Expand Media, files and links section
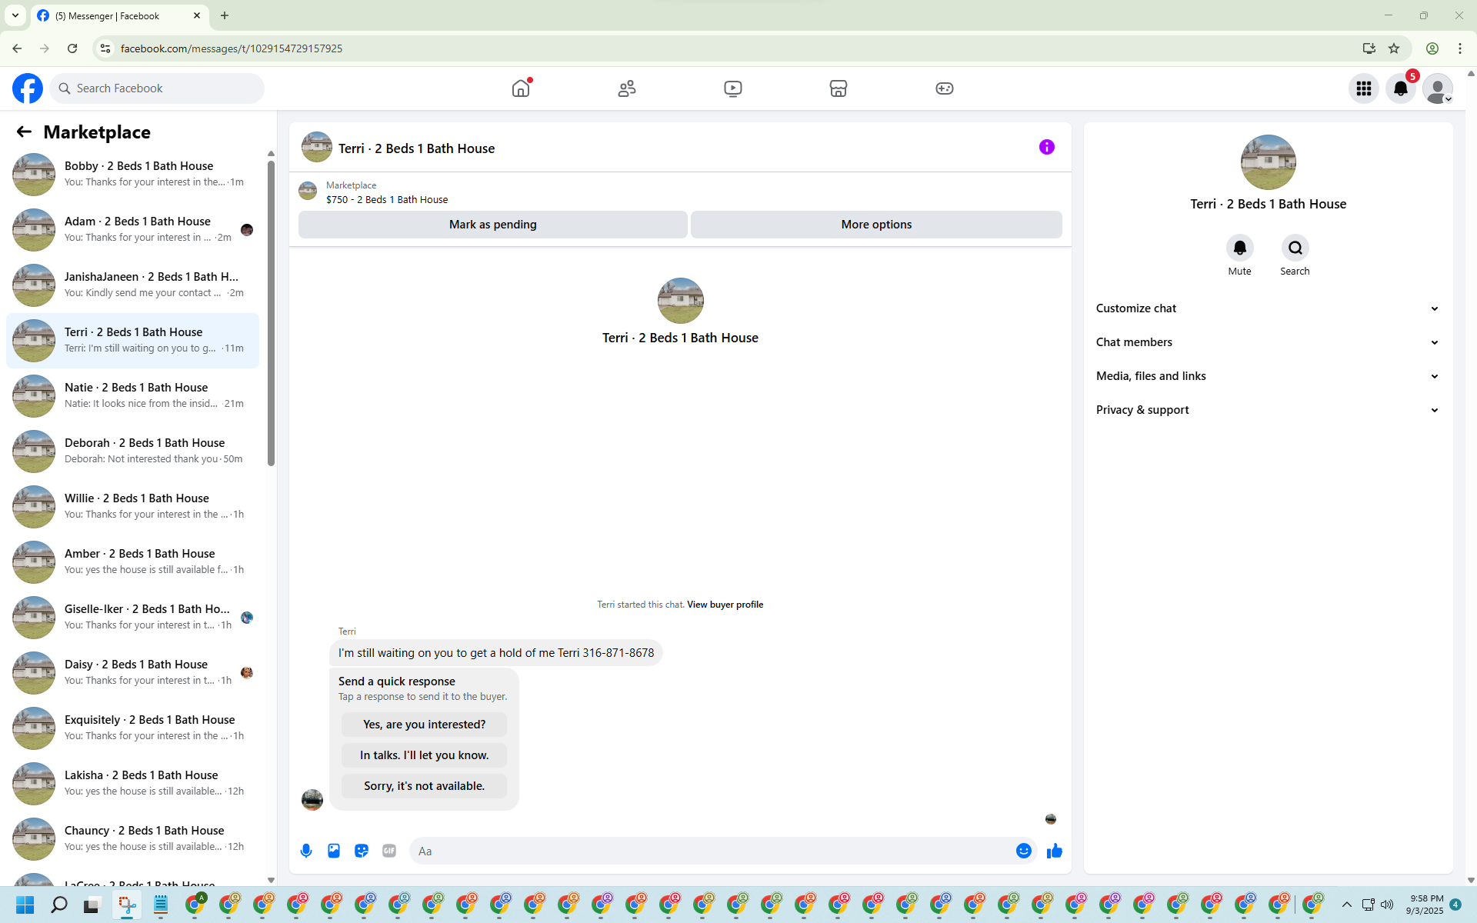Viewport: 1477px width, 923px height. click(x=1268, y=376)
